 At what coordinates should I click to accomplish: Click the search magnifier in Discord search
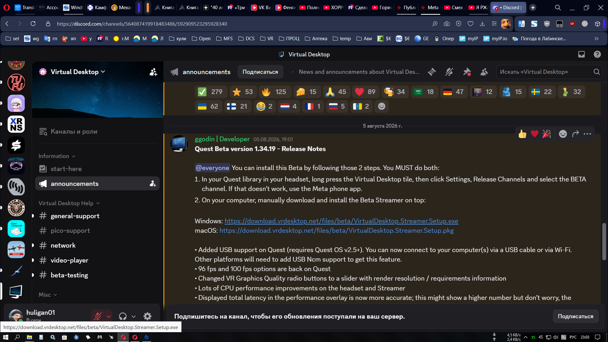point(597,72)
